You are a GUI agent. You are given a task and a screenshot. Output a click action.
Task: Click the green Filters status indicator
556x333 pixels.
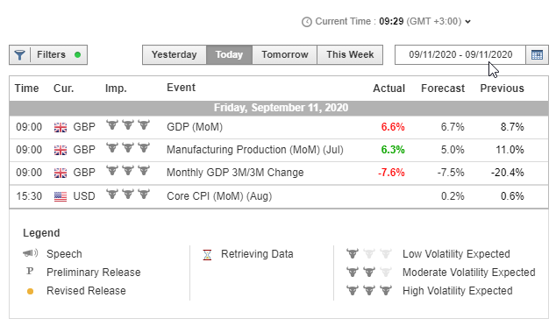(x=78, y=55)
